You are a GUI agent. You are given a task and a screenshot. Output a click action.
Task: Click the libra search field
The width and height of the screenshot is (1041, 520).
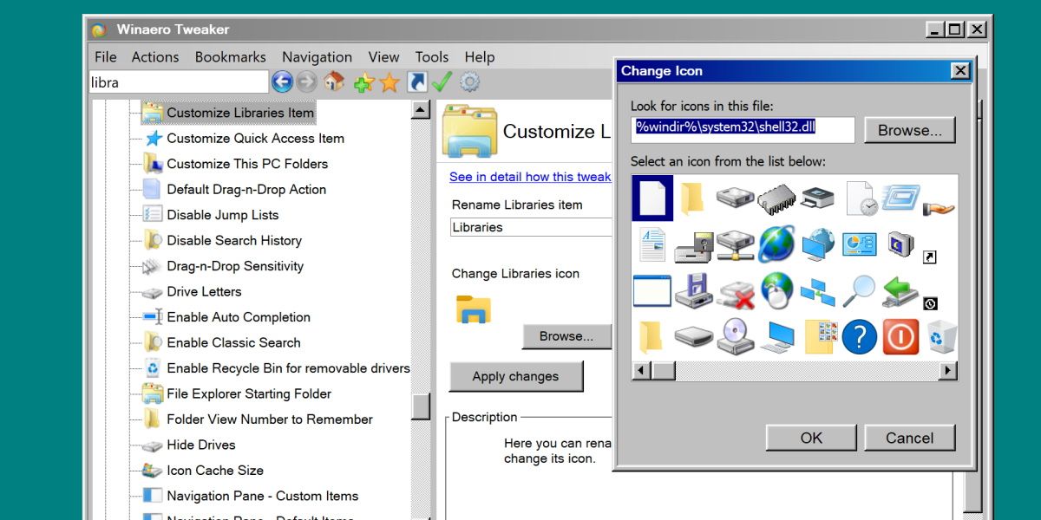tap(179, 82)
